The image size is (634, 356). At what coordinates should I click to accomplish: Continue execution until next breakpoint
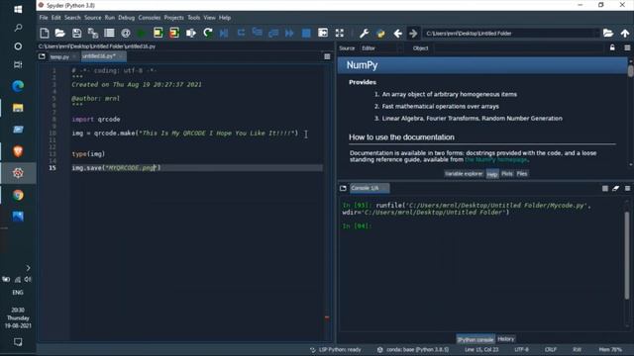(x=289, y=33)
